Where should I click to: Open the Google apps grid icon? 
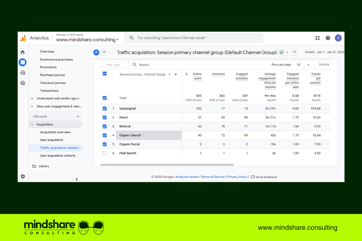(317, 38)
